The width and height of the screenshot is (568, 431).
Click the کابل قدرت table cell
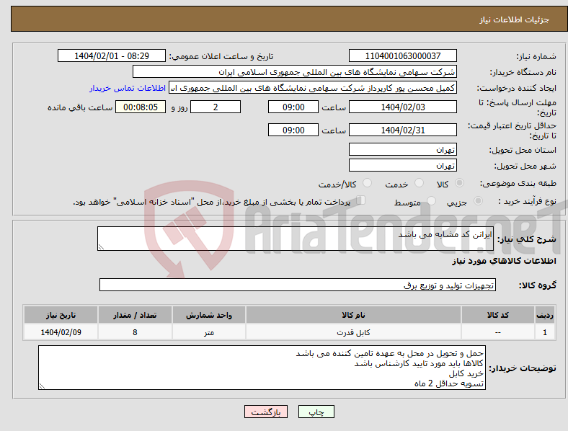click(353, 332)
